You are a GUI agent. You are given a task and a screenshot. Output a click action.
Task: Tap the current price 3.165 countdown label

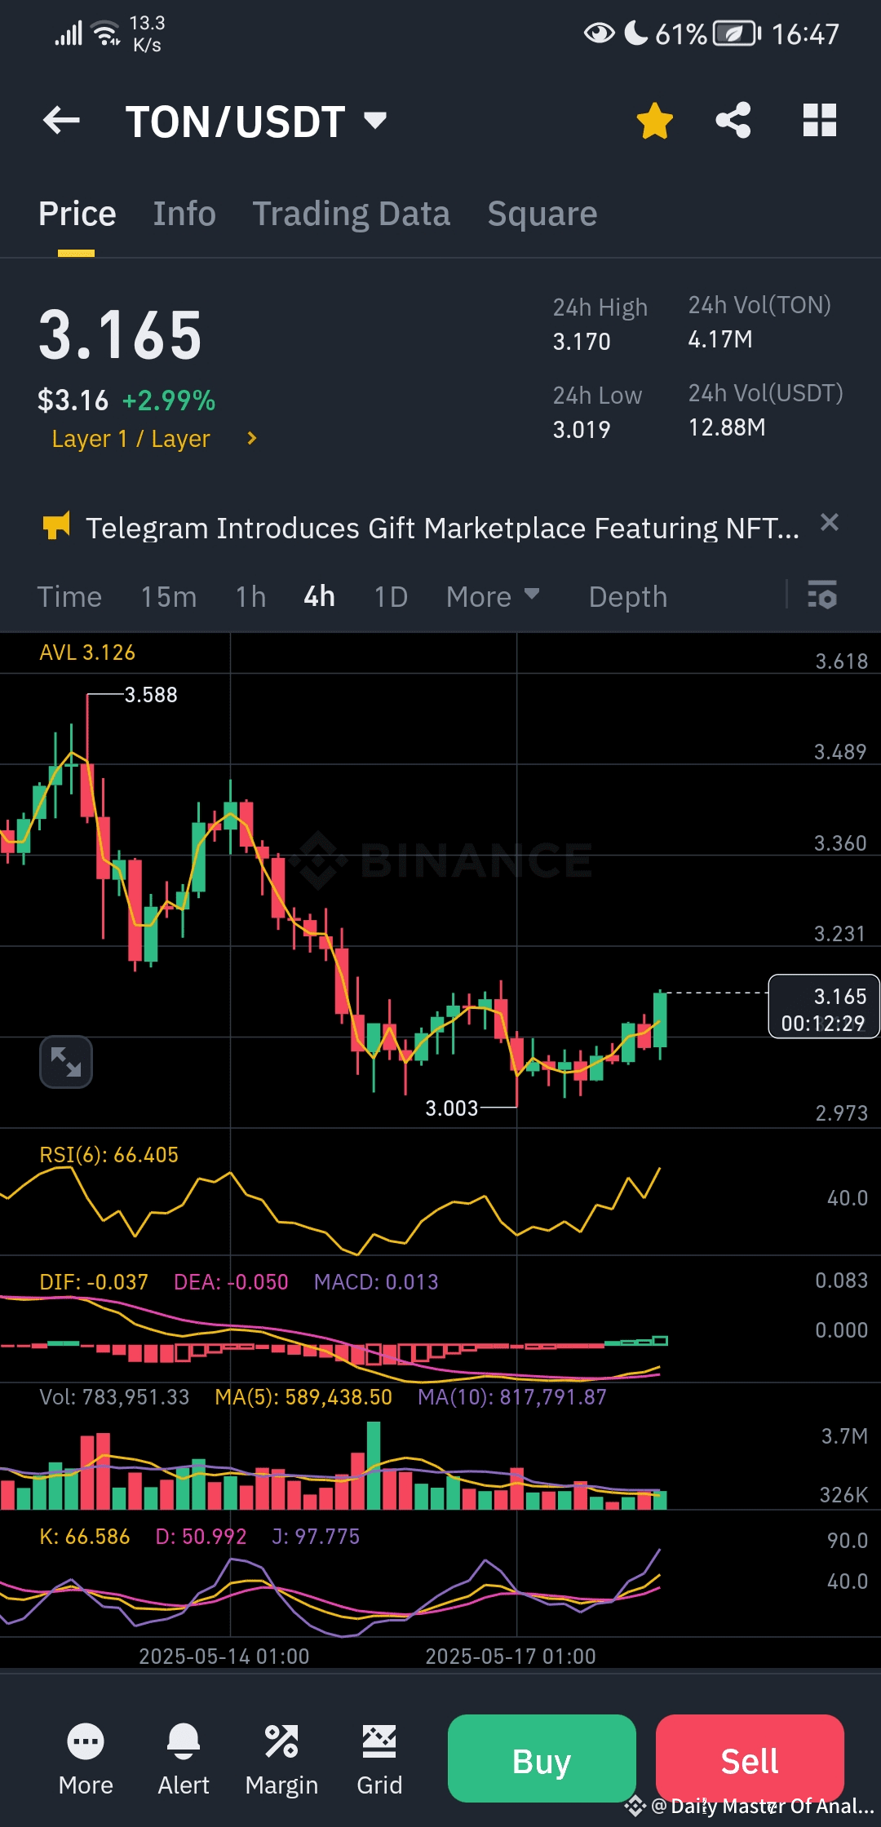(824, 1006)
